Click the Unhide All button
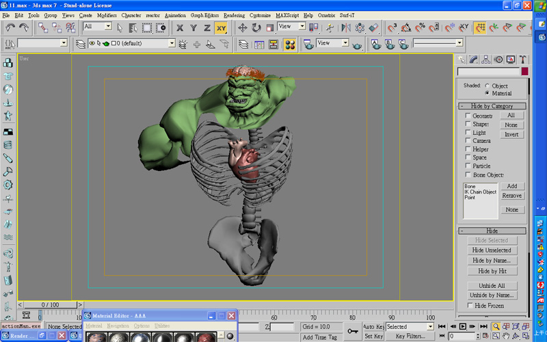The width and height of the screenshot is (547, 342). click(x=492, y=285)
